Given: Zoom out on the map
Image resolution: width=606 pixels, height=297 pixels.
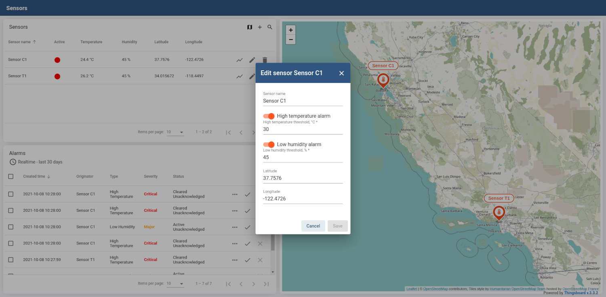Looking at the screenshot, I should coord(290,40).
